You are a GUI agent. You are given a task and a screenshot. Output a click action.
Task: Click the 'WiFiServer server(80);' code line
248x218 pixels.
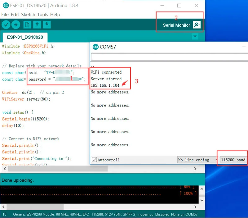tap(26, 99)
